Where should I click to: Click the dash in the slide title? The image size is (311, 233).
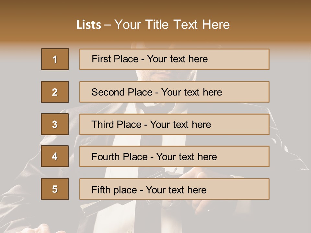108,25
